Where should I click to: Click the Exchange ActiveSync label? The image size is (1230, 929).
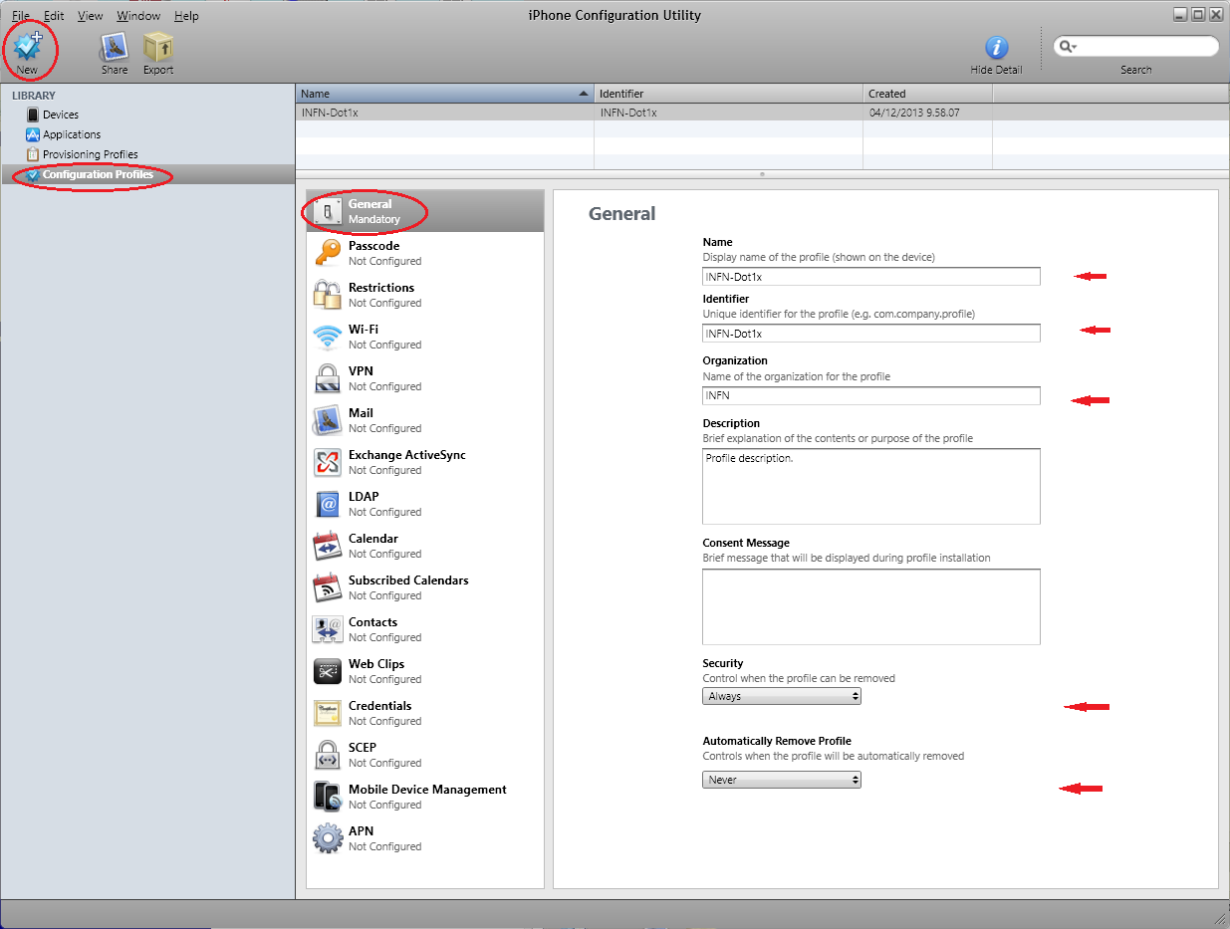pyautogui.click(x=407, y=455)
